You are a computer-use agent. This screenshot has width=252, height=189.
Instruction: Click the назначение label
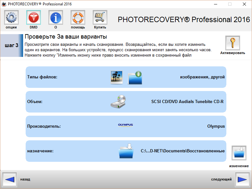(x=40, y=151)
